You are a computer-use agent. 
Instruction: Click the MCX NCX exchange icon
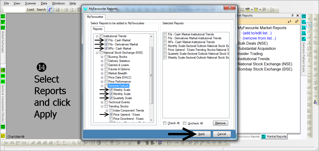pos(3,16)
